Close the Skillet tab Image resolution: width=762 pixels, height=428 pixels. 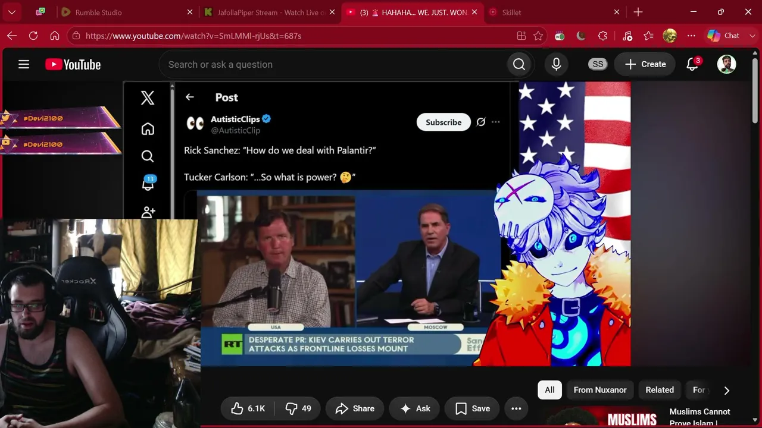point(617,12)
